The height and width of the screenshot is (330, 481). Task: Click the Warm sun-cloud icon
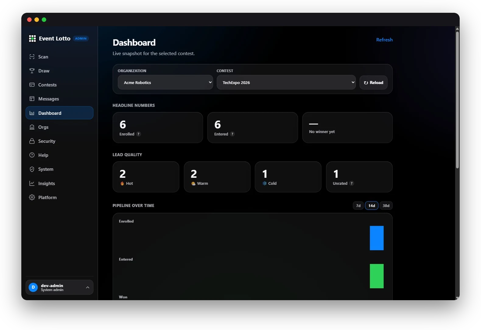click(x=193, y=183)
